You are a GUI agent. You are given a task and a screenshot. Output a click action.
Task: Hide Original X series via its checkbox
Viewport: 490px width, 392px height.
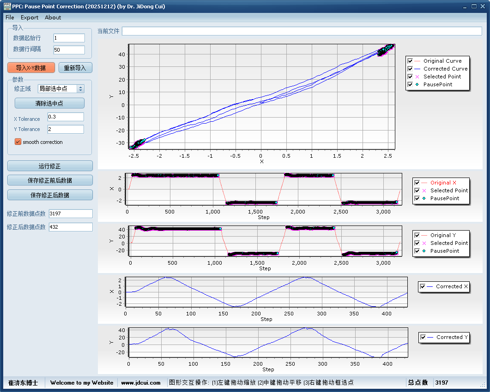point(417,183)
